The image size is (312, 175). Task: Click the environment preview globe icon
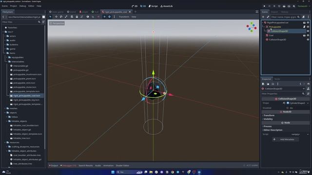click(109, 17)
